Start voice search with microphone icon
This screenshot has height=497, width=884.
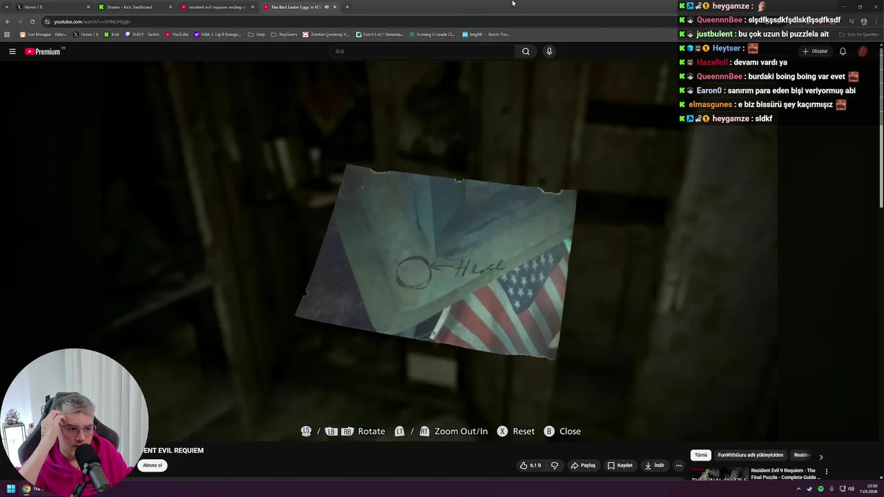549,51
